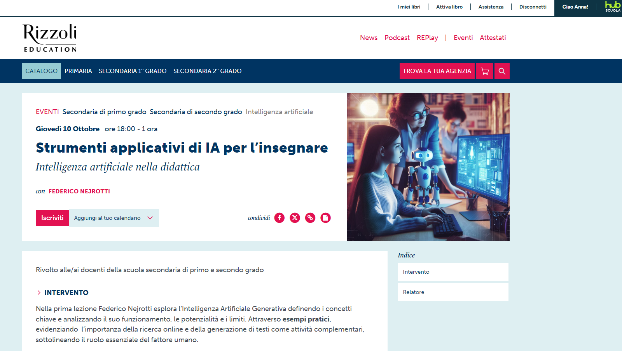Select Secondaria di secondo grado tag
The height and width of the screenshot is (351, 622).
[196, 112]
